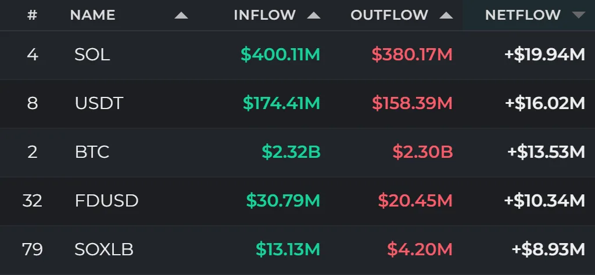Open the BTC token row

pos(297,152)
